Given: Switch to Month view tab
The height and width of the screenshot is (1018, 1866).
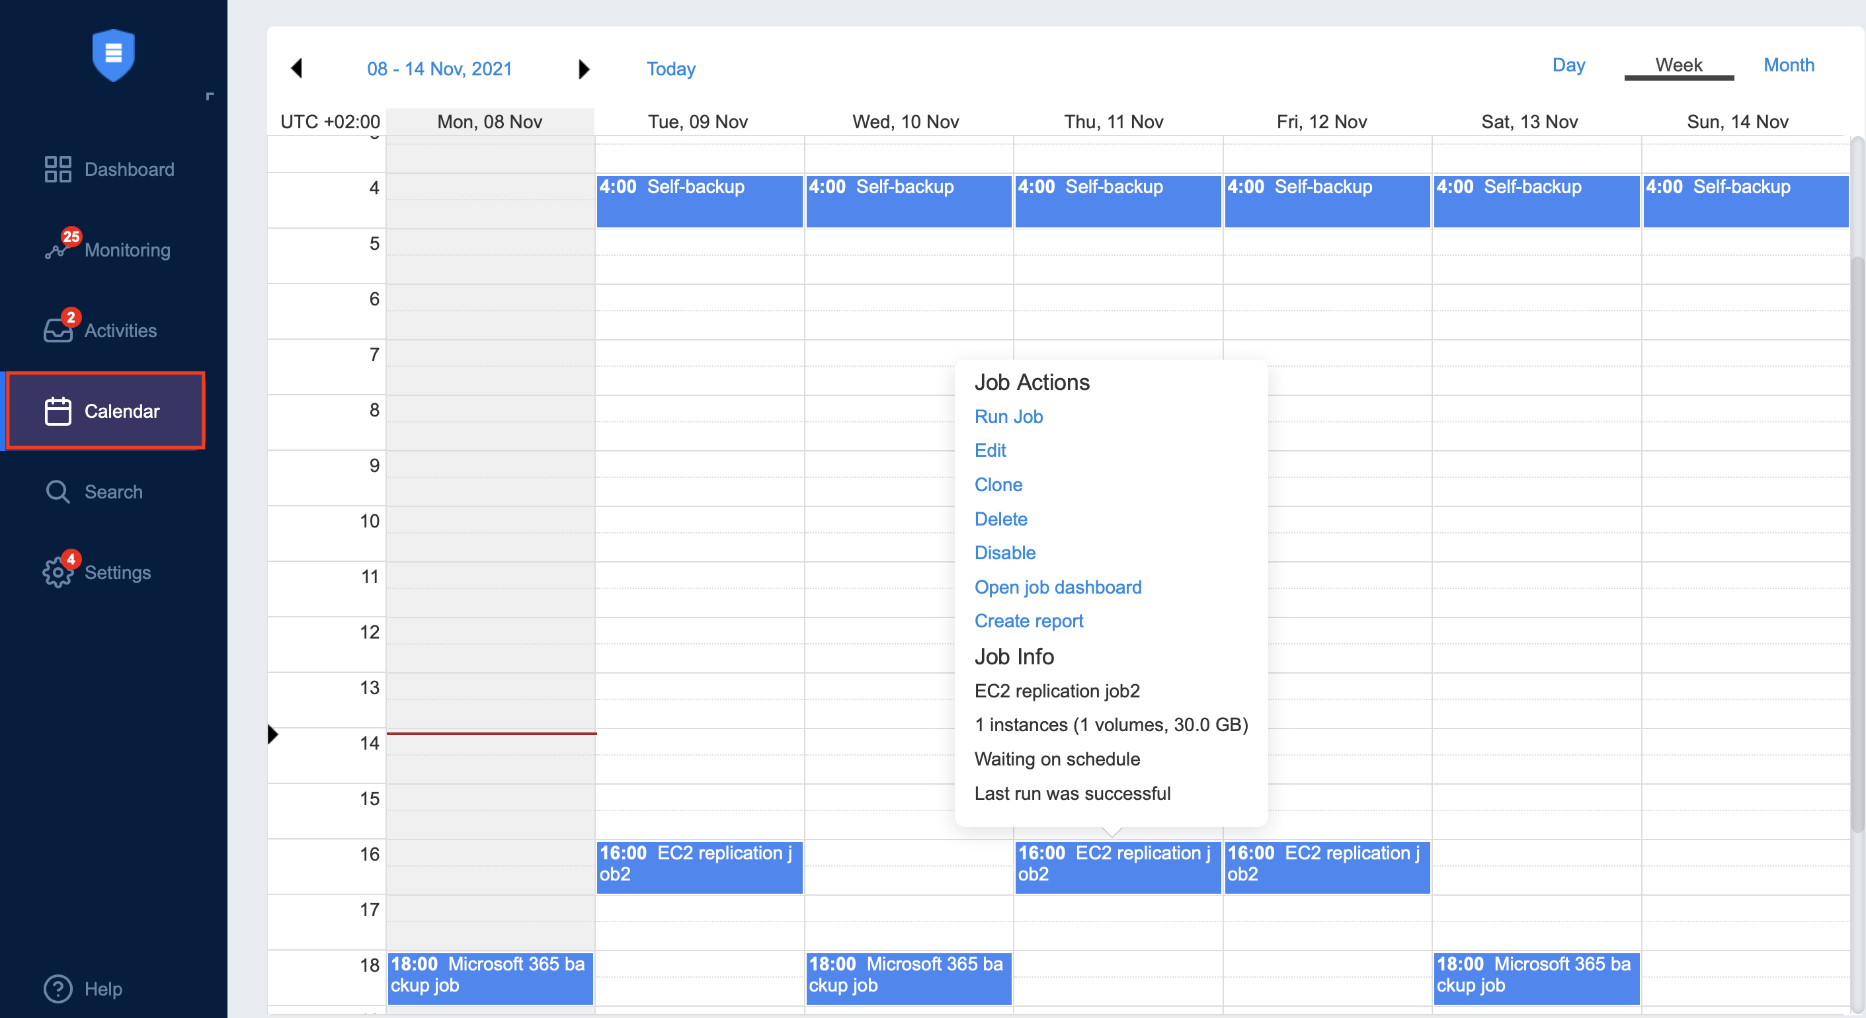Looking at the screenshot, I should (x=1788, y=65).
